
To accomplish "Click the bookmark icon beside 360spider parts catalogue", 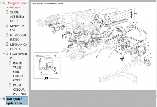I will tap(4, 3).
